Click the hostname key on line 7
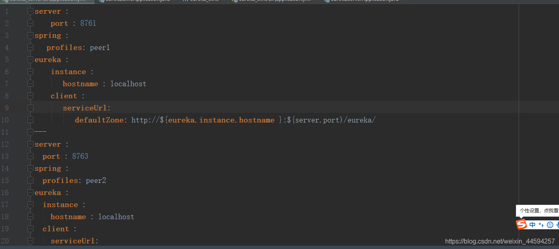 pos(80,84)
